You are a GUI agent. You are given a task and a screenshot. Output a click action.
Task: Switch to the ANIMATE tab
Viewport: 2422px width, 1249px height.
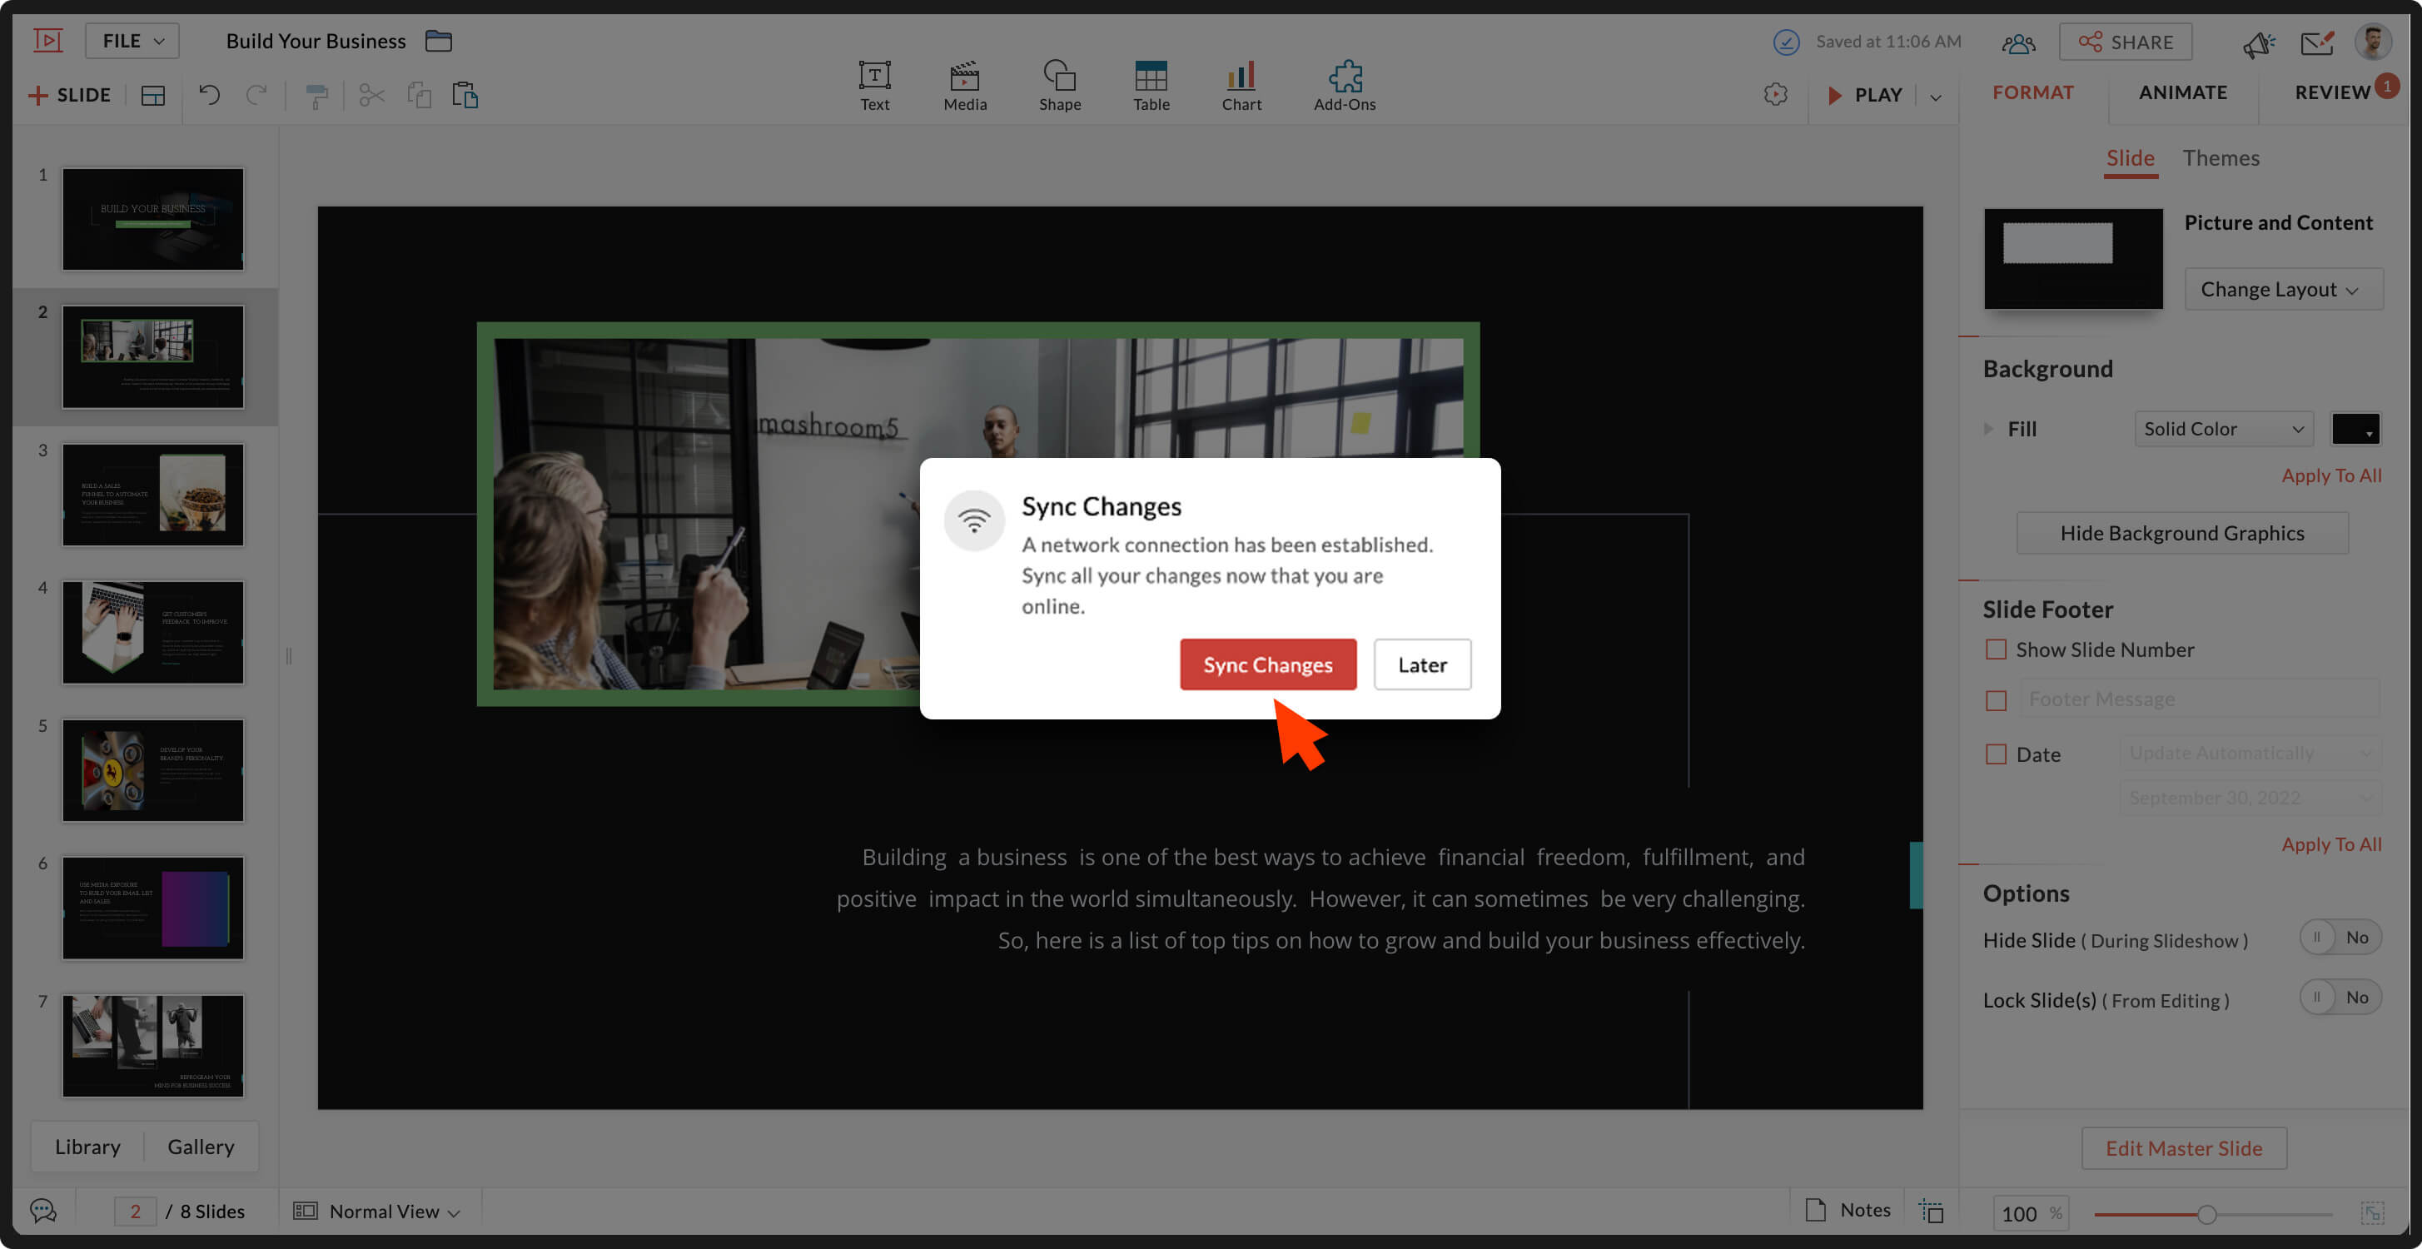point(2181,92)
